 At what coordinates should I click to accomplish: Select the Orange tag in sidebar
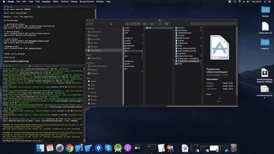(92, 96)
